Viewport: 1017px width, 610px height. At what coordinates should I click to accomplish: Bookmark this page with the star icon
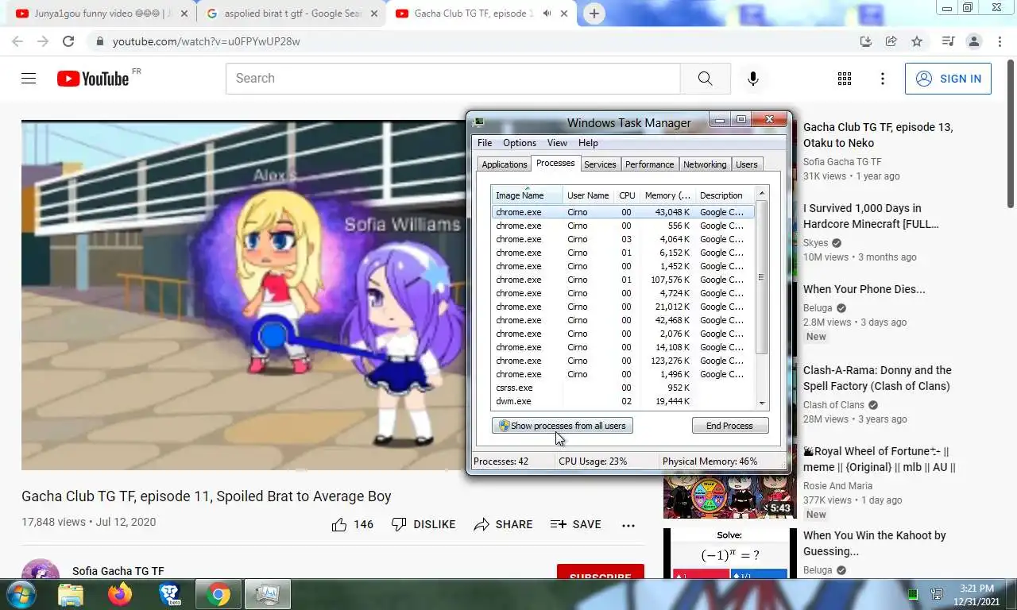917,41
